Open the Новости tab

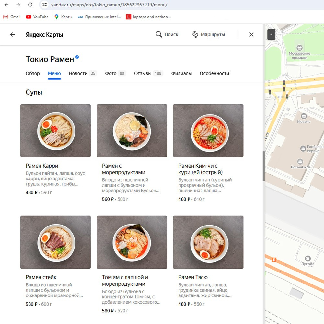[x=78, y=73]
